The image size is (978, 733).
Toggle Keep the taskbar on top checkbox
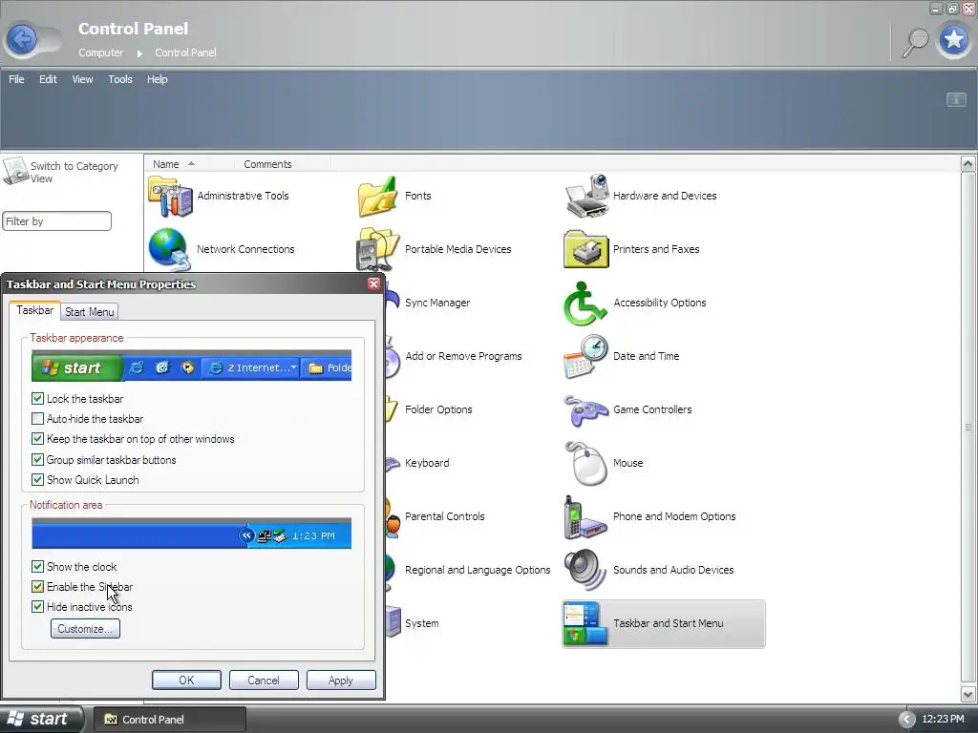(x=37, y=439)
